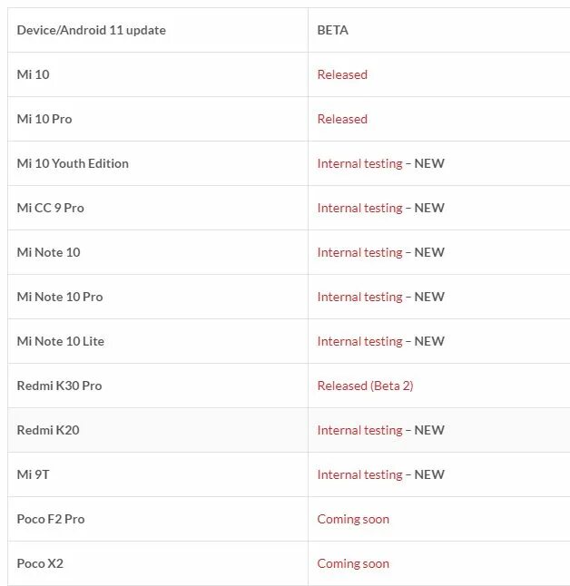Open Internal testing link for Mi Note 10 Lite
The image size is (570, 586).
click(x=359, y=341)
